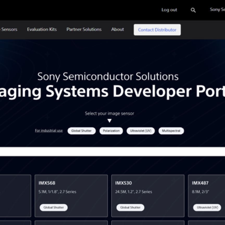This screenshot has width=225, height=225.
Task: Click Ultraviolet (UV) tag on IMX487 card
Action: [x=207, y=208]
